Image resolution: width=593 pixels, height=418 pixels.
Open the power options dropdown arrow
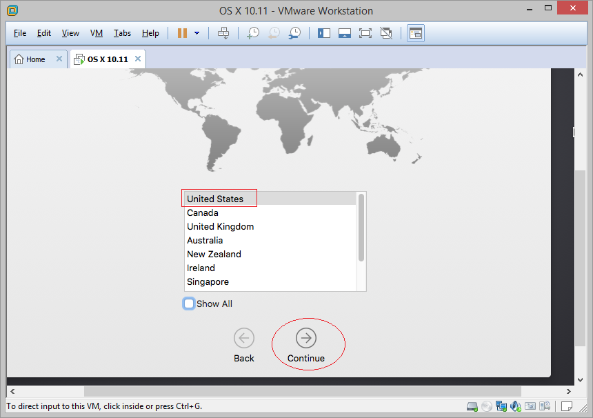point(197,33)
